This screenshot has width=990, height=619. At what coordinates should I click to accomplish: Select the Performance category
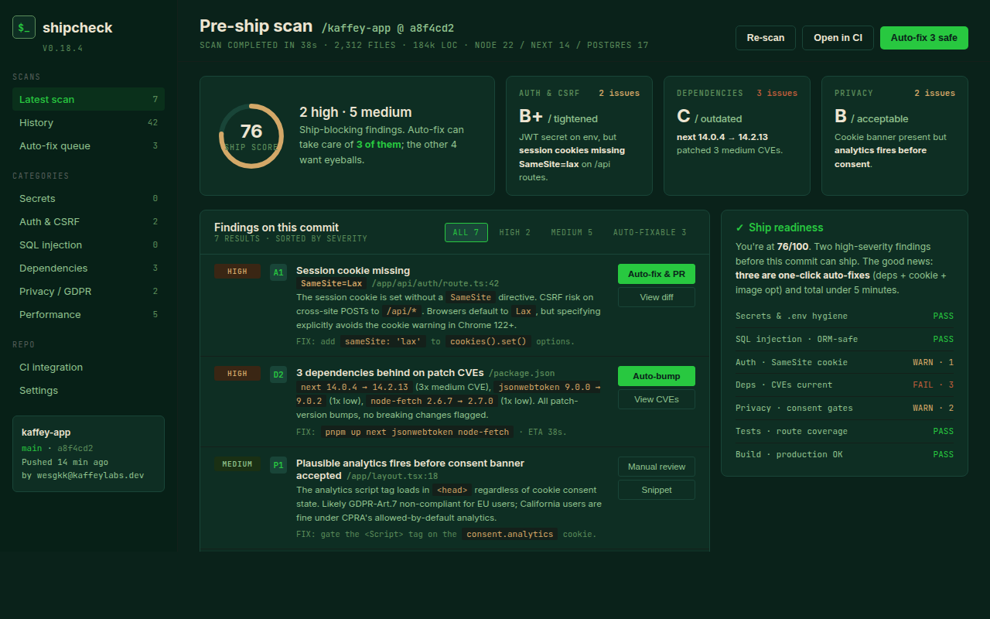88,314
